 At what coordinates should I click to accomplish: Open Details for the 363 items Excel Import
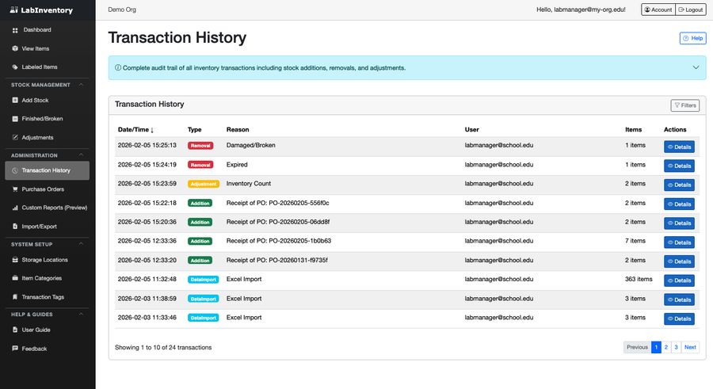click(x=679, y=280)
